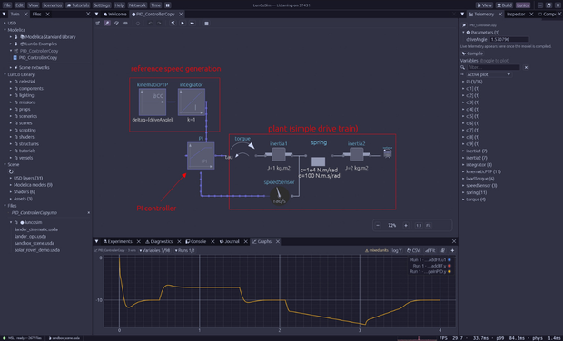
Task: Open the Variables 3/98 dropdown
Action: pyautogui.click(x=155, y=250)
